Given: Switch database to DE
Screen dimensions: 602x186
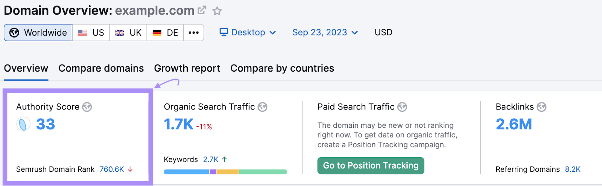Looking at the screenshot, I should [165, 33].
